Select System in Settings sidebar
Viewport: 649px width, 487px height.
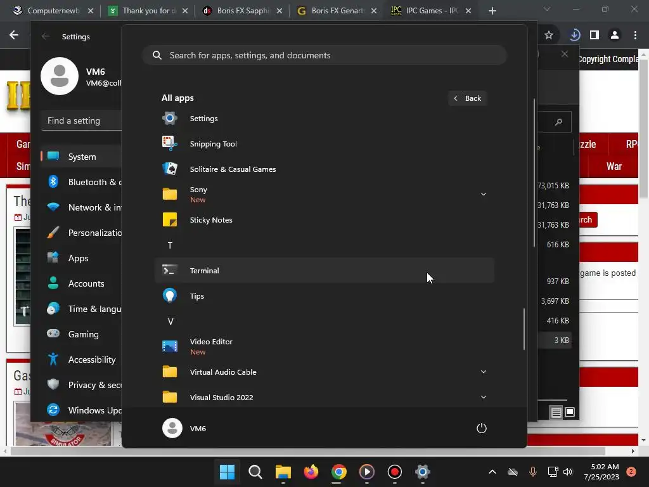tap(81, 157)
